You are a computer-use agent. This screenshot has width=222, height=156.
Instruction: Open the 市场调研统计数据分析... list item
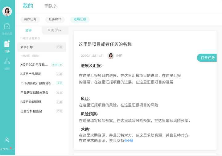click(x=42, y=83)
